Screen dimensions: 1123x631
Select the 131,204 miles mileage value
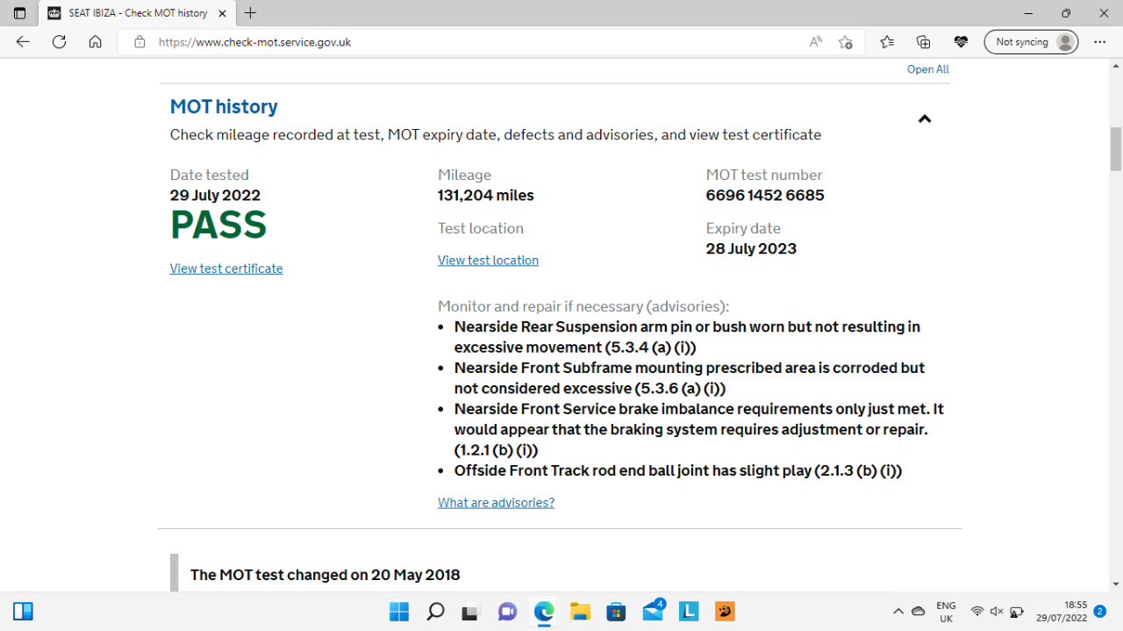point(486,196)
